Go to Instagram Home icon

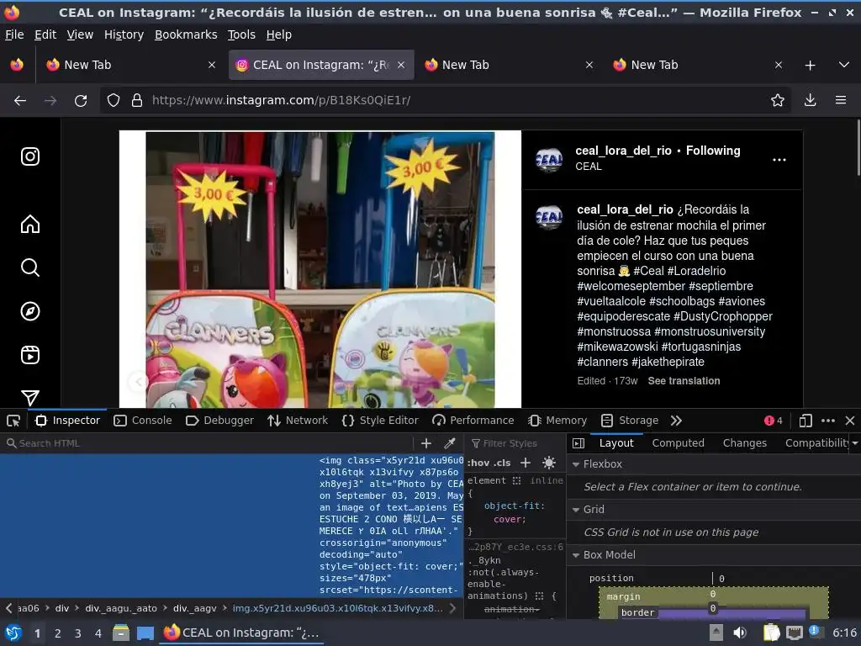pos(30,224)
